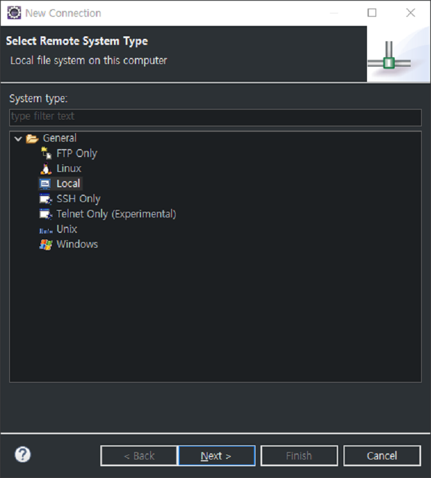Click the Eclipse window title icon
Viewport: 431px width, 478px height.
click(x=14, y=13)
